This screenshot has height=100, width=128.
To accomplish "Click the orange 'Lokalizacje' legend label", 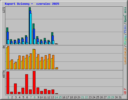I will pyautogui.click(x=125, y=56).
